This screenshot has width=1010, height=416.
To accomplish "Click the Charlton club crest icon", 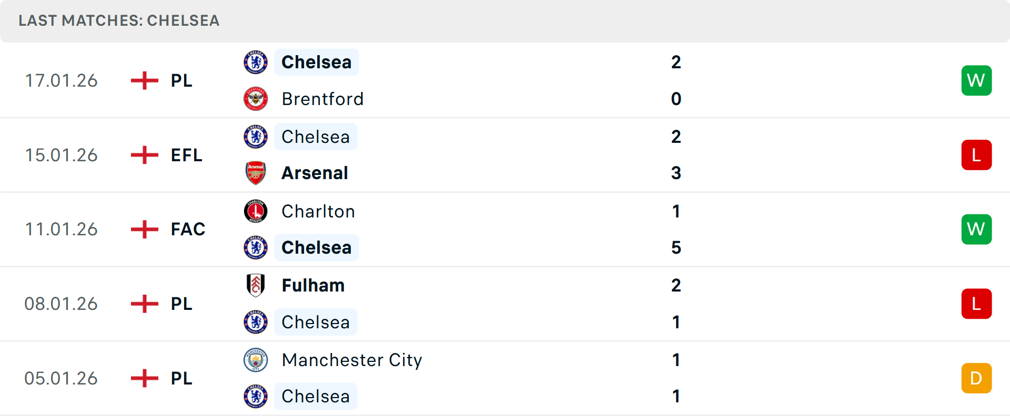I will click(256, 211).
